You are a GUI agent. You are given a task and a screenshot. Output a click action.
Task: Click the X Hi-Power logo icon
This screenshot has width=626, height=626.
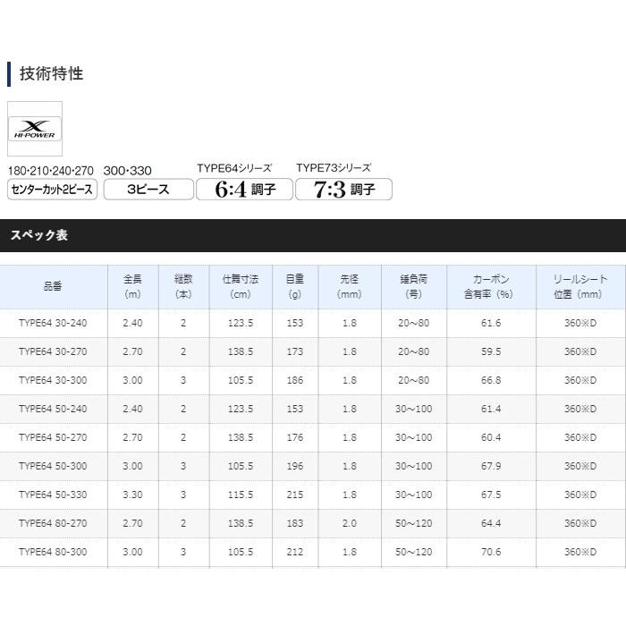tap(35, 129)
